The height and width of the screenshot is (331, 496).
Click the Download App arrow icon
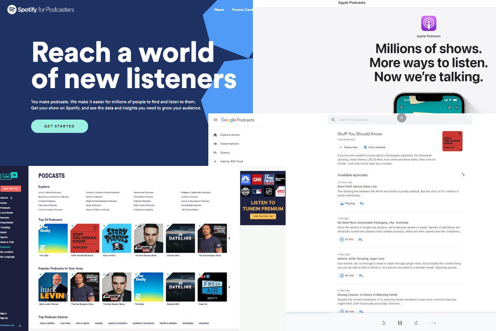[x=20, y=326]
